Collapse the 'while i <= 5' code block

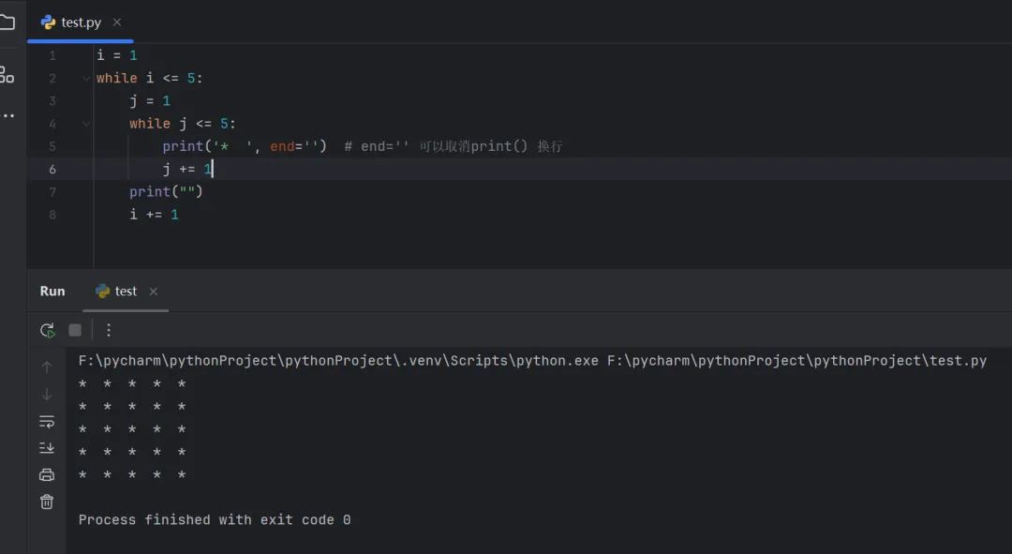[86, 79]
